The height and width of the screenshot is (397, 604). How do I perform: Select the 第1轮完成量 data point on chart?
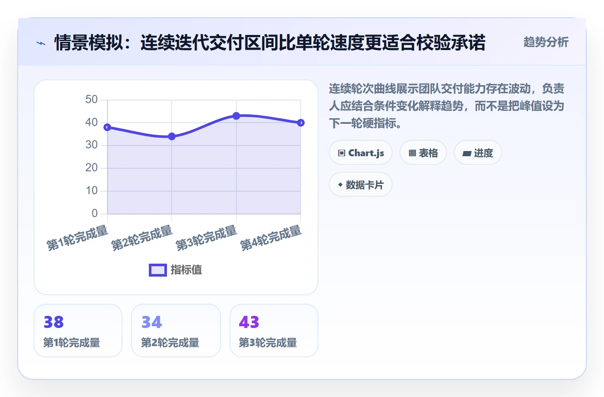point(107,127)
